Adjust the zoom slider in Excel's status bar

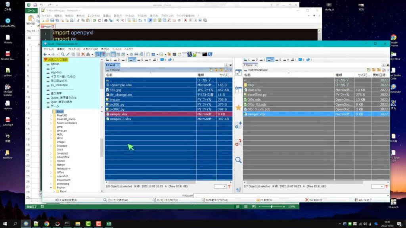(272, 206)
